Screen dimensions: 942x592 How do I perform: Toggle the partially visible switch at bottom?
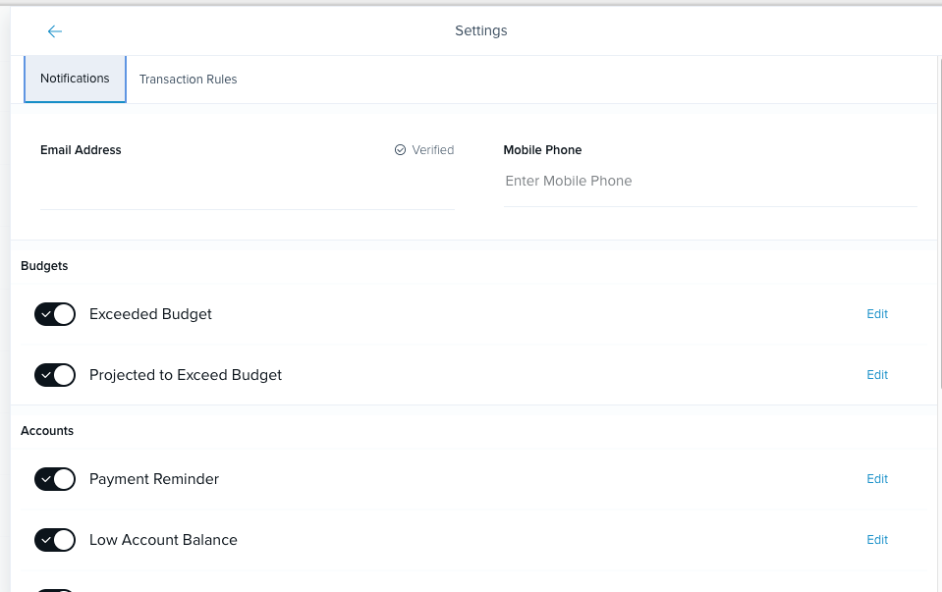point(55,590)
